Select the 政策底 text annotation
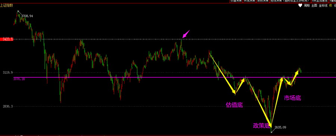The image size is (336, 136). point(262,126)
